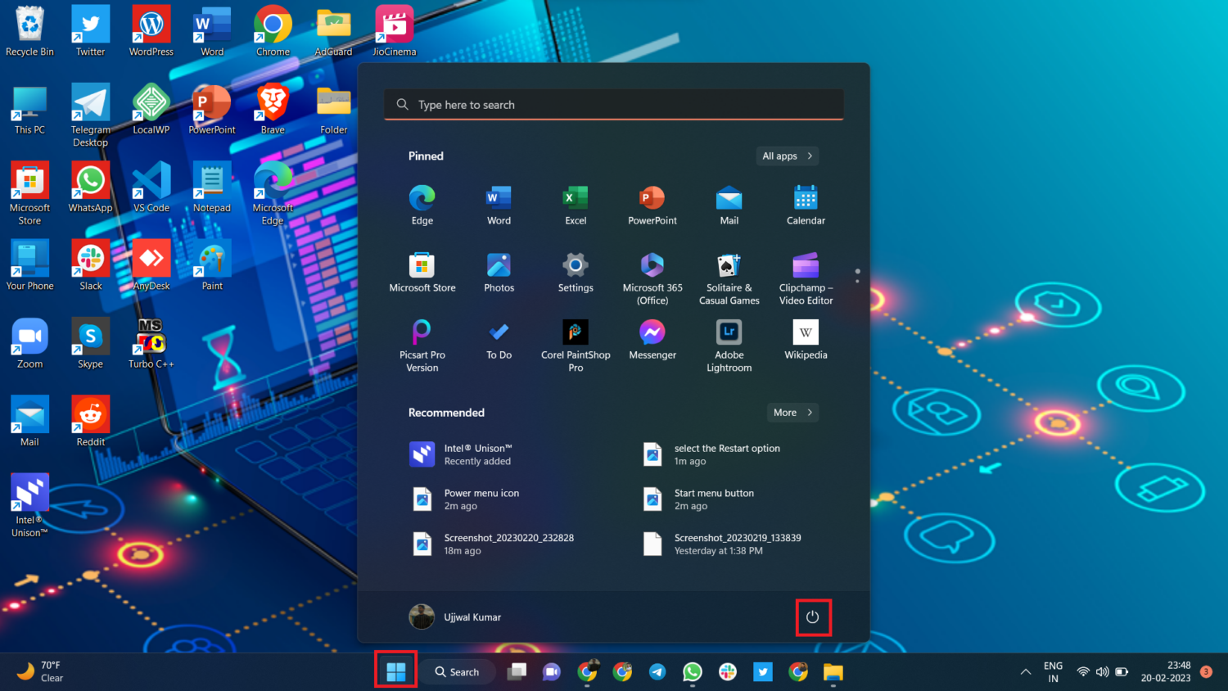
Task: Launch Word from pinned apps
Action: point(499,205)
